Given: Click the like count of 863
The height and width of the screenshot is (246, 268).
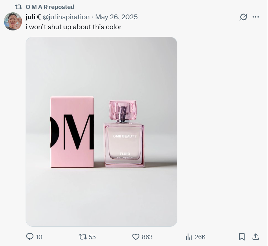Looking at the screenshot, I should (147, 237).
